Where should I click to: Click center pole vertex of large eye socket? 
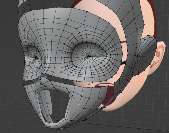(x=89, y=56)
